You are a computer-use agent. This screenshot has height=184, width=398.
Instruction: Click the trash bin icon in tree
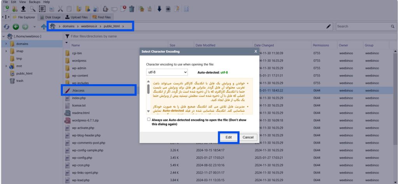pos(12,81)
